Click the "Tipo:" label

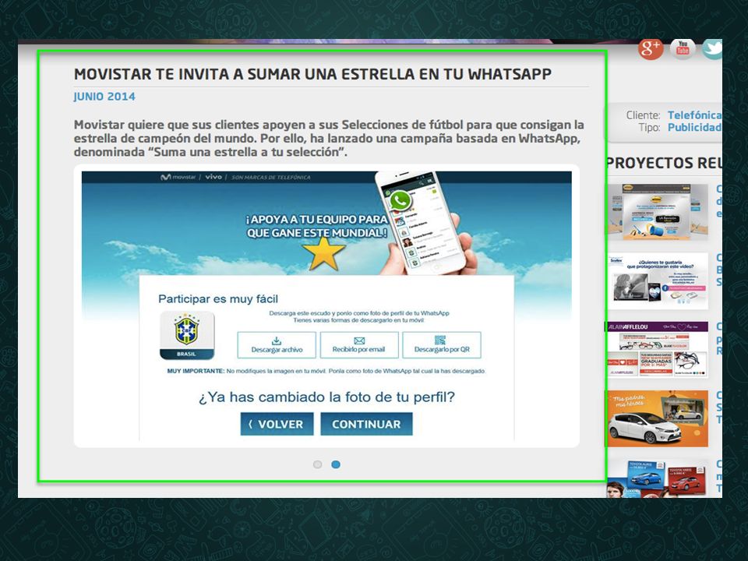click(649, 127)
